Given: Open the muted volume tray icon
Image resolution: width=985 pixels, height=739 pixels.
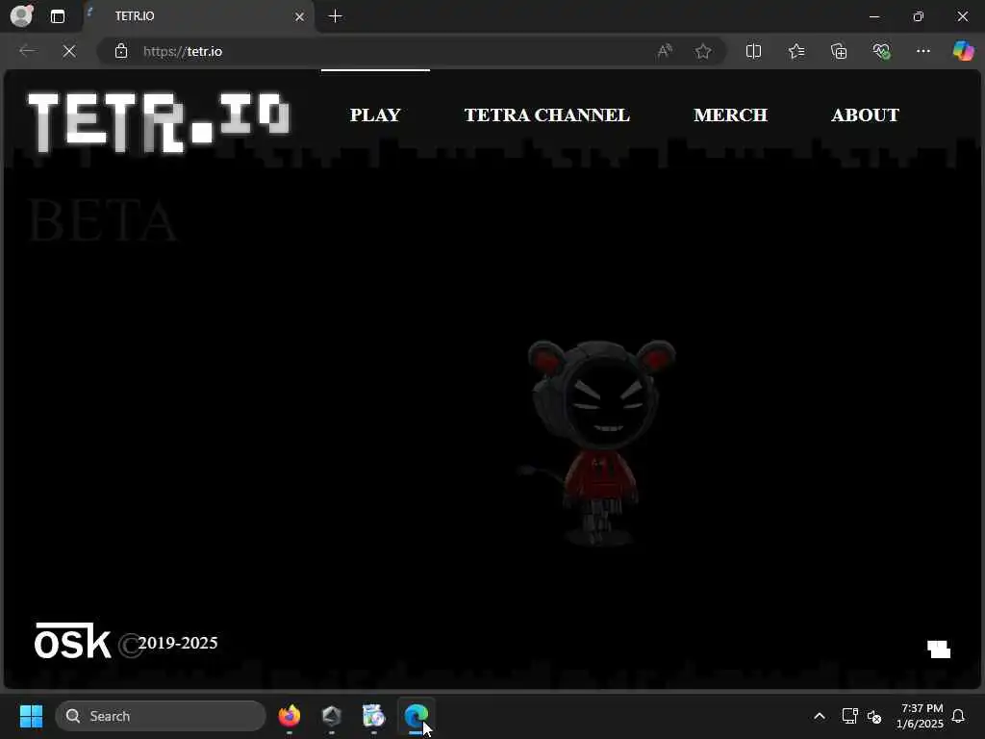Looking at the screenshot, I should (x=873, y=716).
